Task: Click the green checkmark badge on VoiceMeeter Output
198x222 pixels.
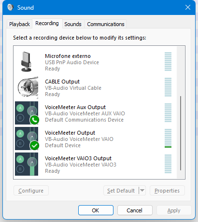Action: (x=34, y=145)
